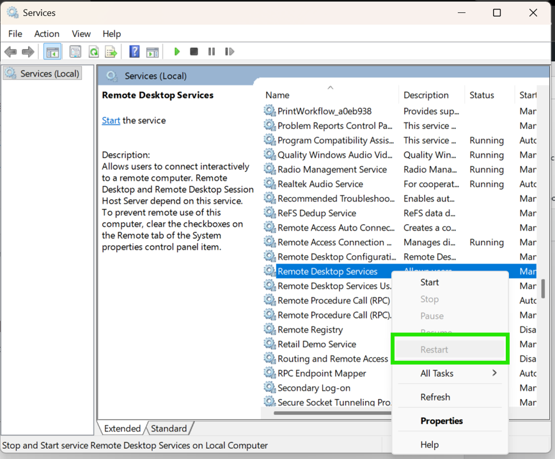The image size is (555, 459).
Task: Switch to the Standard tab
Action: coord(169,428)
